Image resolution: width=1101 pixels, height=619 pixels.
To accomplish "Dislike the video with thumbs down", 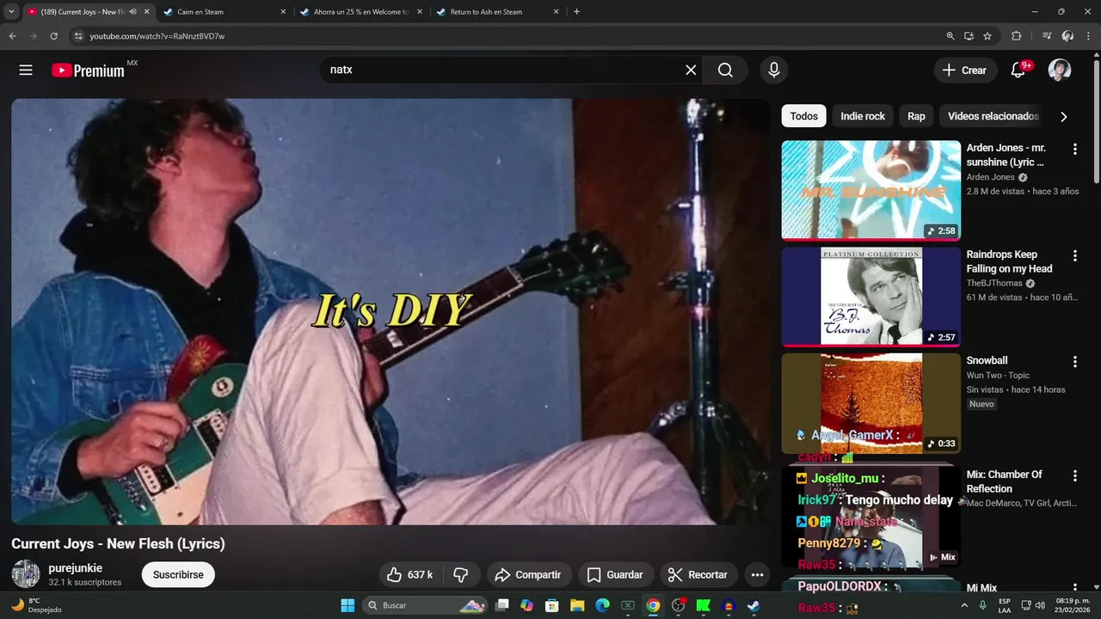I will (x=461, y=574).
